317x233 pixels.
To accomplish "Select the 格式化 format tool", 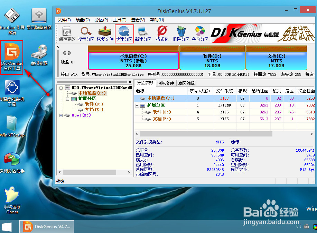I will [162, 34].
